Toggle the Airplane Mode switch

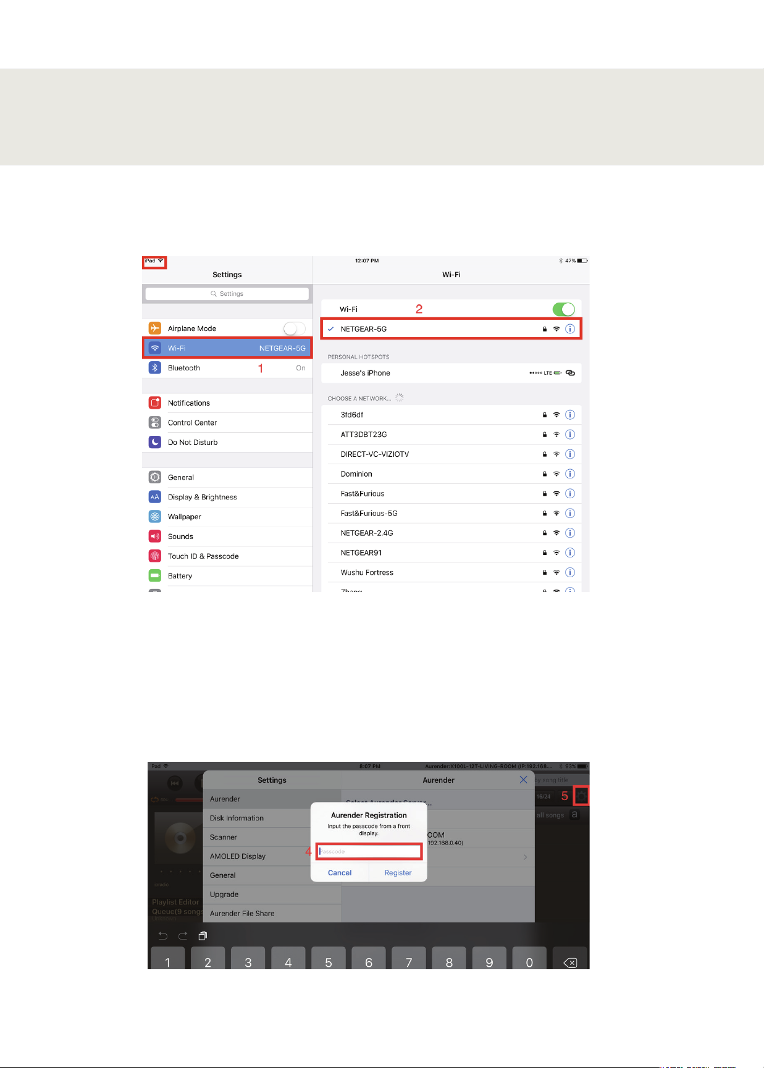[295, 328]
